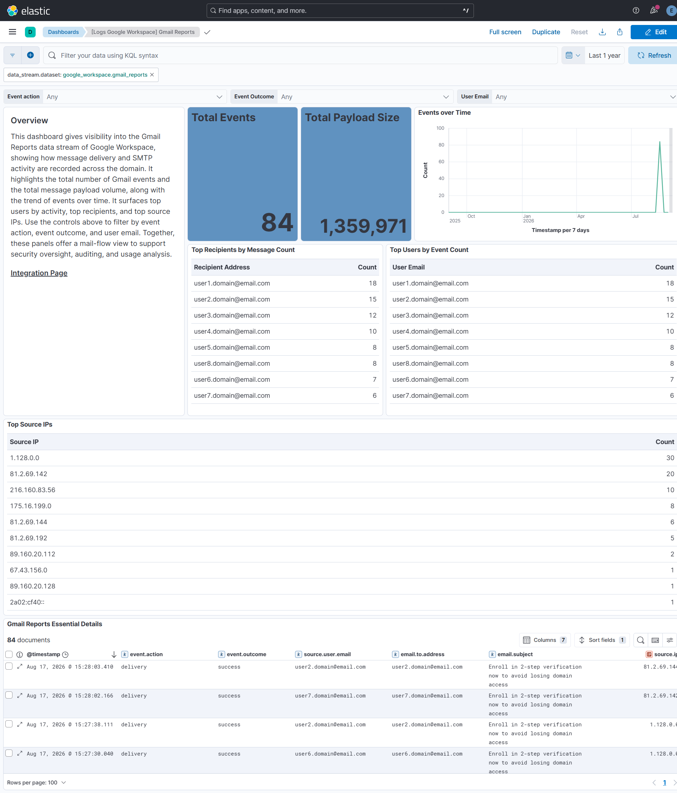This screenshot has width=677, height=793.
Task: Open the Event action dropdown
Action: (135, 97)
